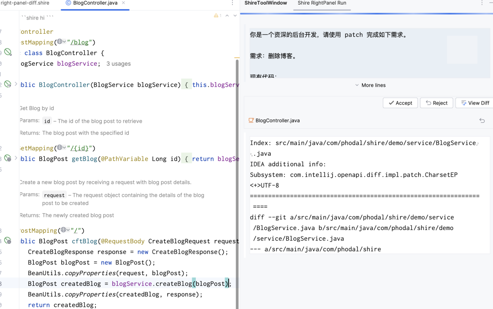Click the prompt text '需求: 删除博客。'

coord(273,56)
